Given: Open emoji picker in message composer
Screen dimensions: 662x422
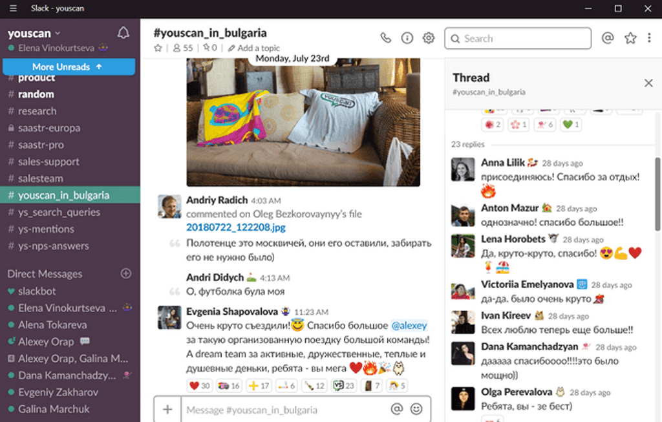Looking at the screenshot, I should point(416,409).
